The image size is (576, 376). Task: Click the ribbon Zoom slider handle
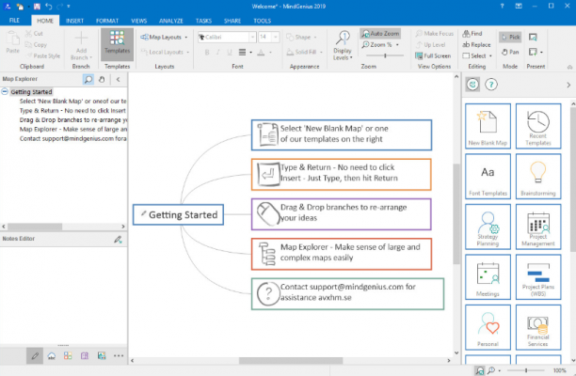click(x=385, y=55)
